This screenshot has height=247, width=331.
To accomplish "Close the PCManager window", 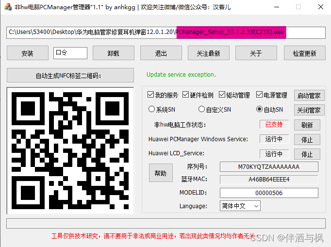I will pos(321,7).
